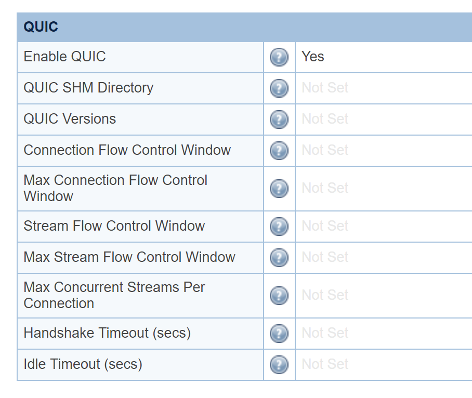Click the QUIC section header
This screenshot has width=472, height=398.
(41, 27)
